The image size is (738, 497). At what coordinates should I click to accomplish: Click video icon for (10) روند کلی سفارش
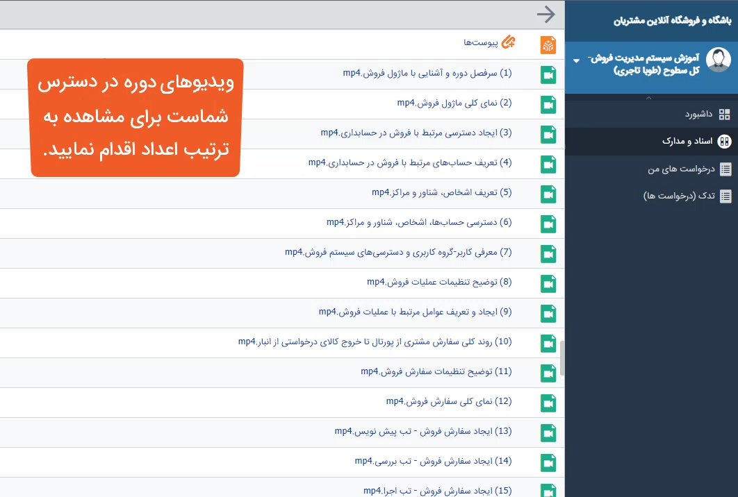pyautogui.click(x=548, y=344)
